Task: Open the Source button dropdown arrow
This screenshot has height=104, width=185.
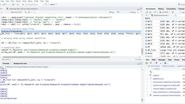Action: [x=138, y=12]
